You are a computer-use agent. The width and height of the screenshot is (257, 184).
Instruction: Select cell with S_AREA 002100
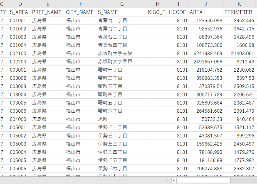20,54
